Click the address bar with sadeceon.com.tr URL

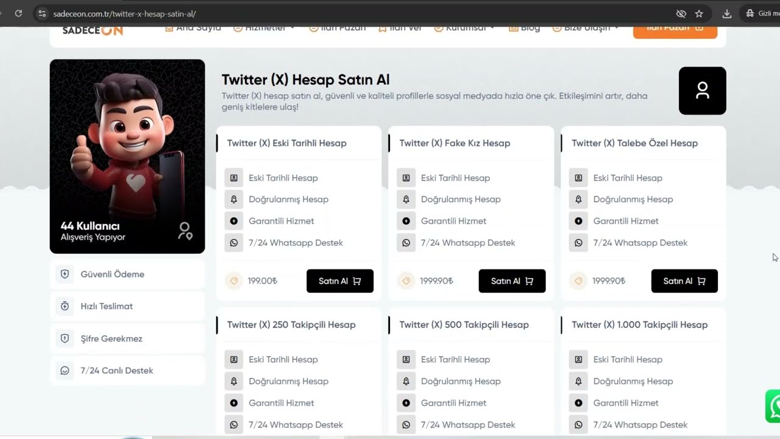(360, 13)
